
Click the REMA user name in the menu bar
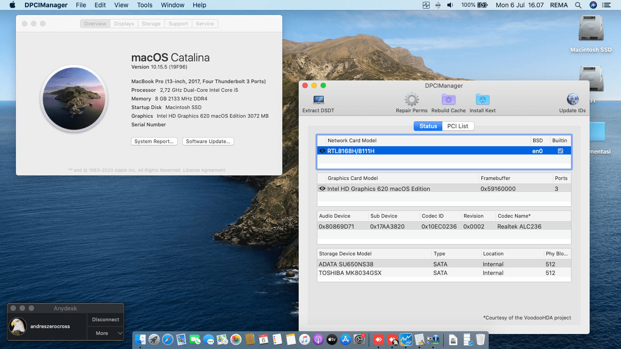click(x=559, y=5)
